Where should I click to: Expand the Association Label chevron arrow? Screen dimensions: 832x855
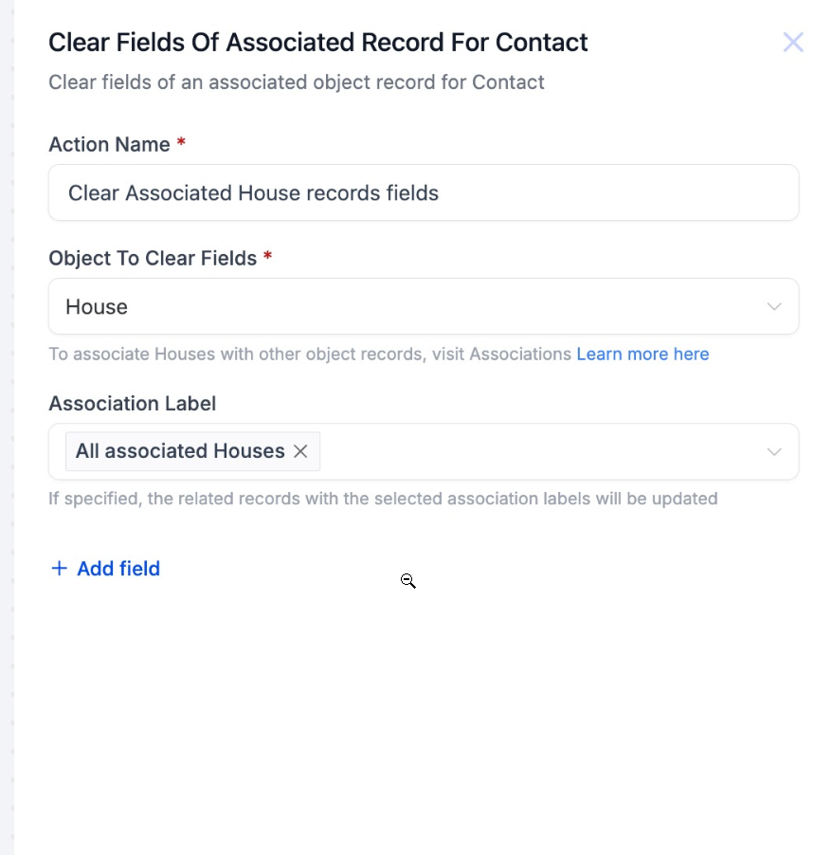(774, 452)
